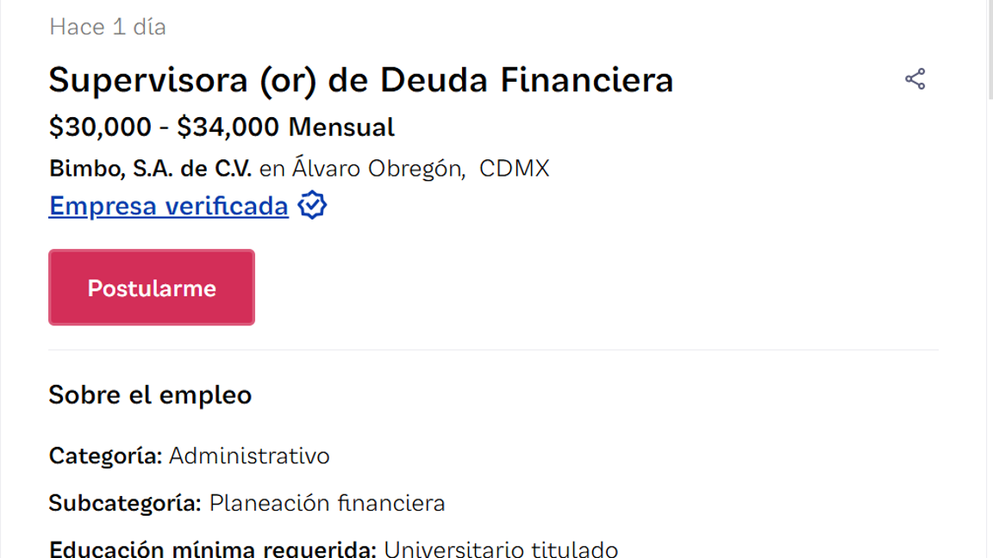Viewport: 993px width, 558px height.
Task: Click the Postularme button
Action: point(151,287)
